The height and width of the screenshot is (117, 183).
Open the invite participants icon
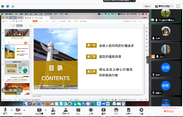click(53, 111)
